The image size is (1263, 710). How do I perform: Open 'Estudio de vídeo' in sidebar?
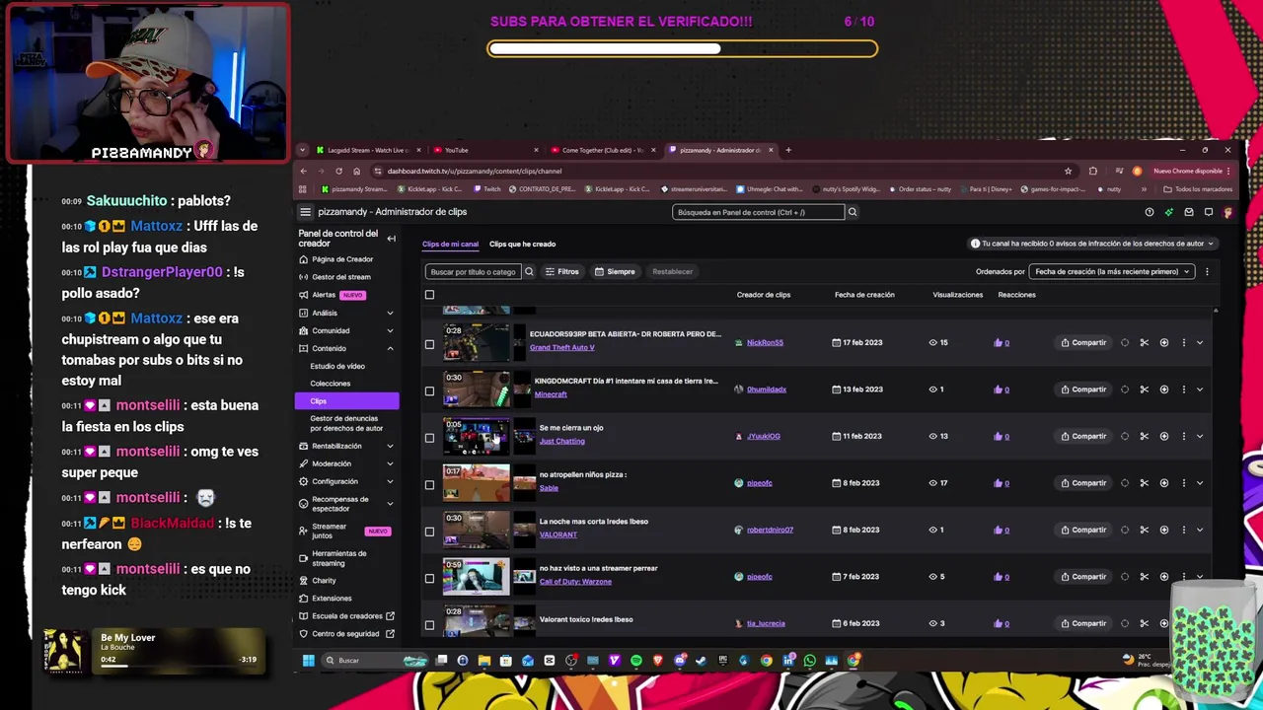[337, 366]
